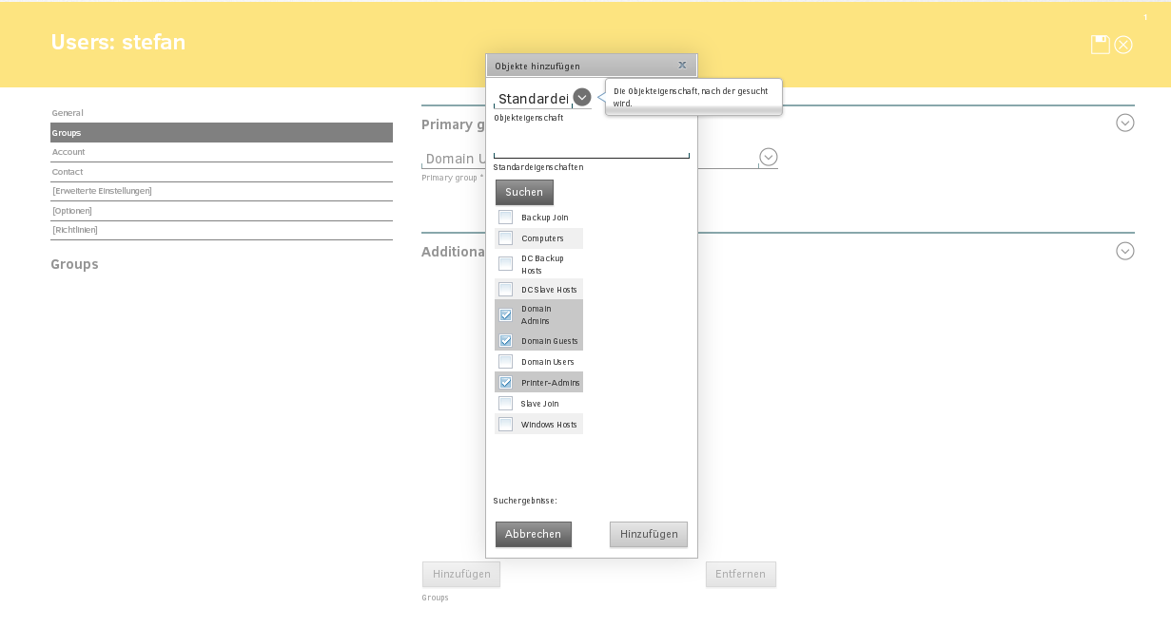Screen dimensions: 1171x627
Task: Open the Primary group dropdown
Action: (x=769, y=157)
